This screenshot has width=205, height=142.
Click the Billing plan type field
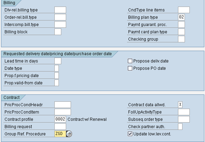181,17
